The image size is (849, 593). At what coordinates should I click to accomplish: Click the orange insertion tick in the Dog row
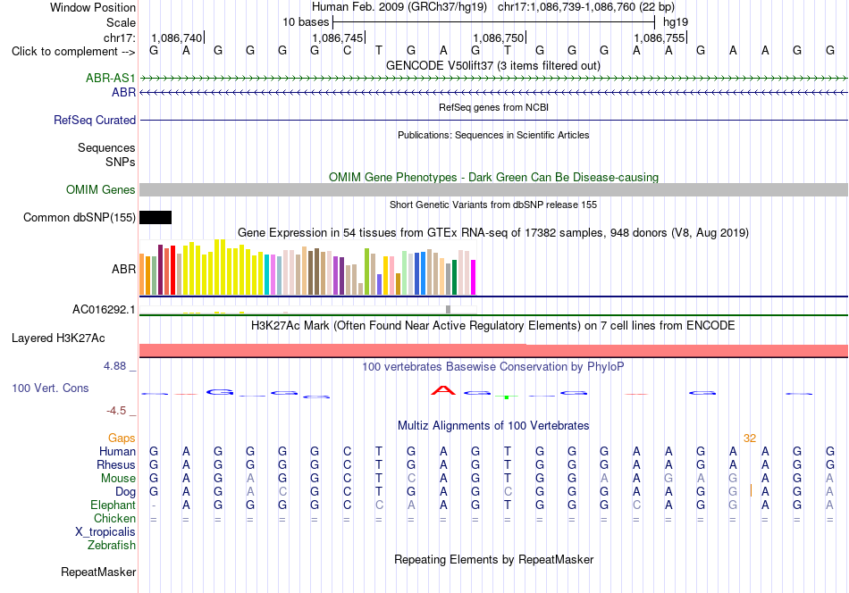pyautogui.click(x=751, y=490)
